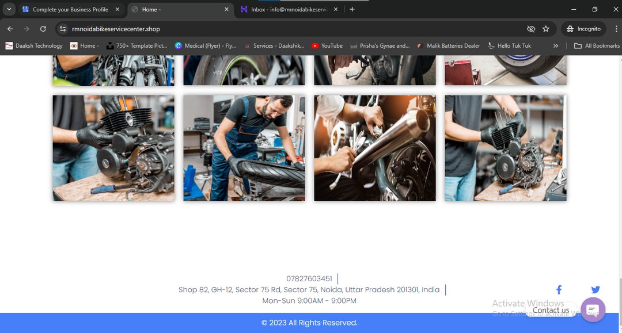Viewport: 622px width, 333px height.
Task: Reload the current page
Action: click(x=43, y=29)
